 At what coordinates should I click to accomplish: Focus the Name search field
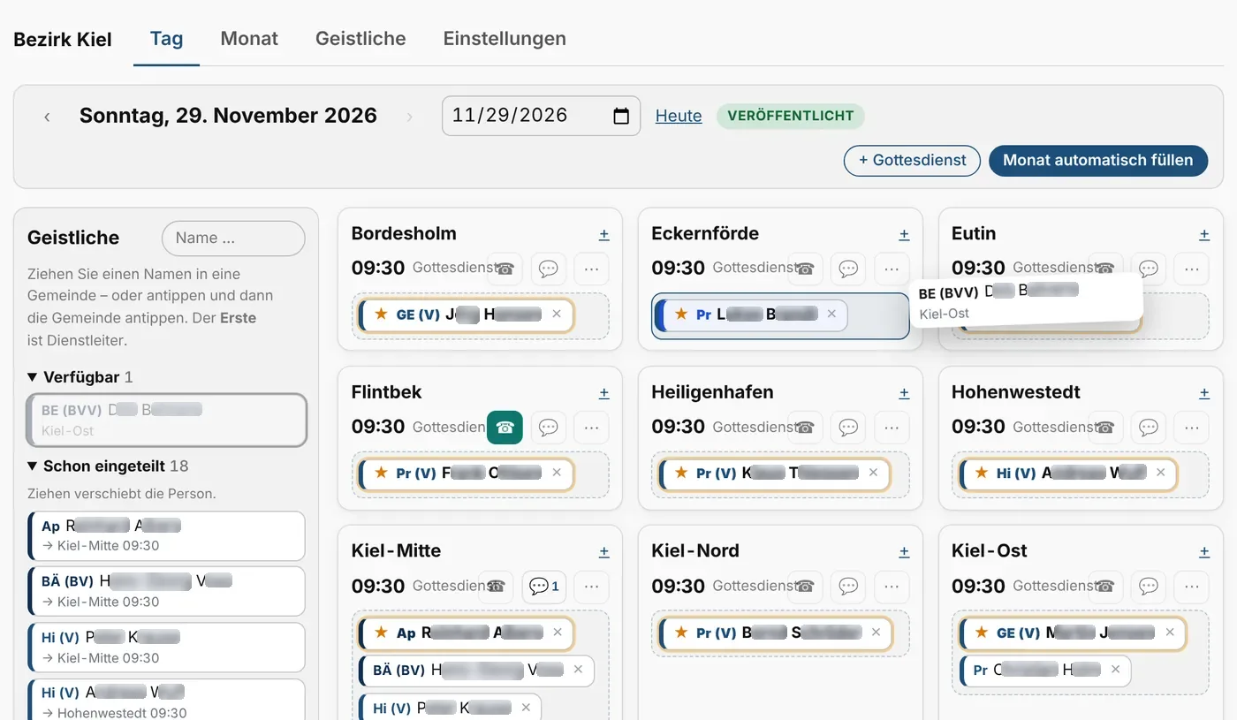tap(233, 239)
